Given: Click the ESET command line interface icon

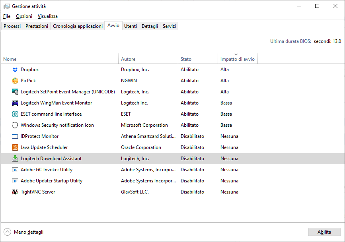Looking at the screenshot, I should pos(15,114).
